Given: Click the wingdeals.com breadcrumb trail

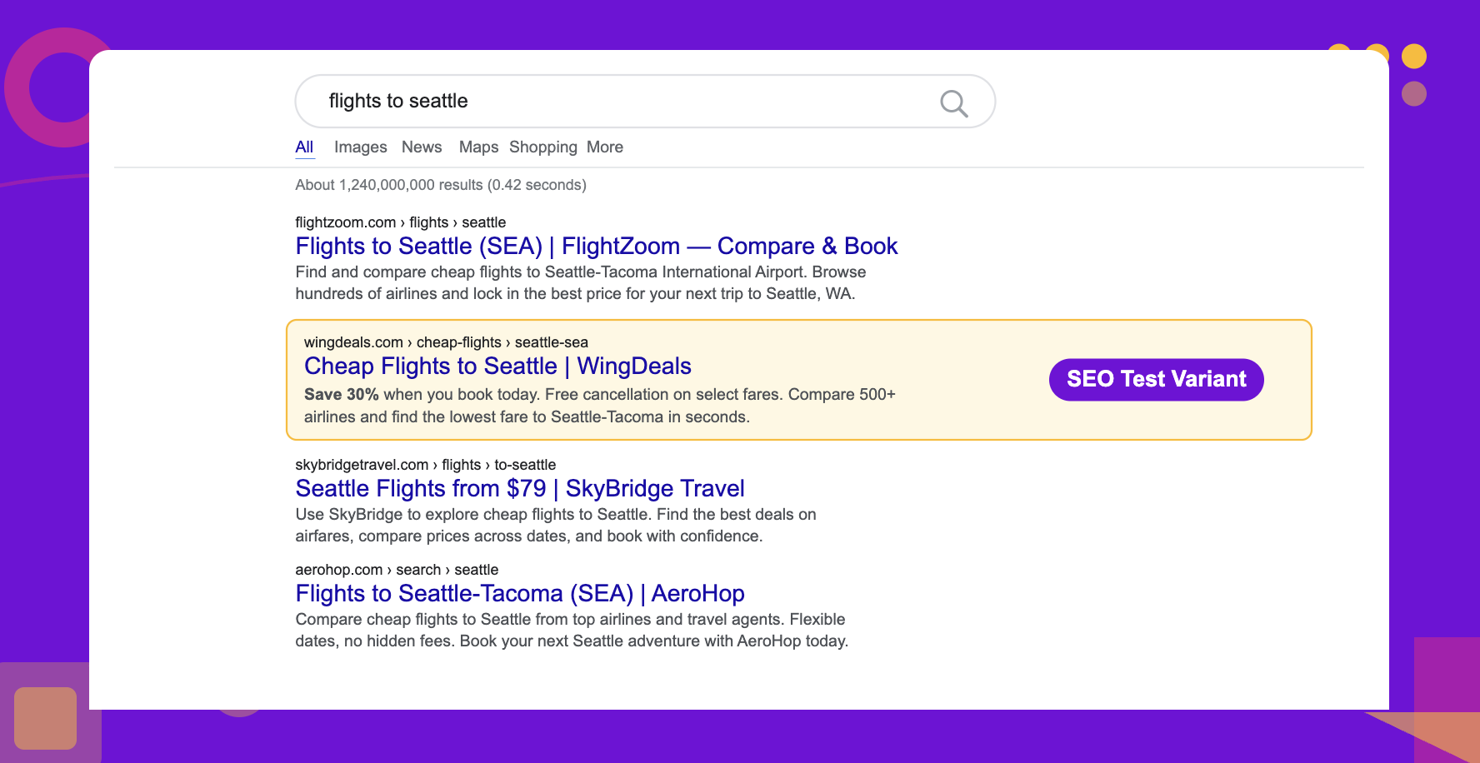Looking at the screenshot, I should point(446,342).
